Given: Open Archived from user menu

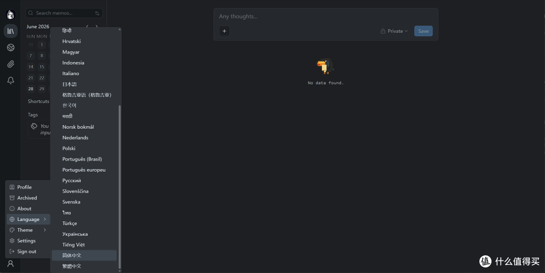Looking at the screenshot, I should tap(28, 198).
